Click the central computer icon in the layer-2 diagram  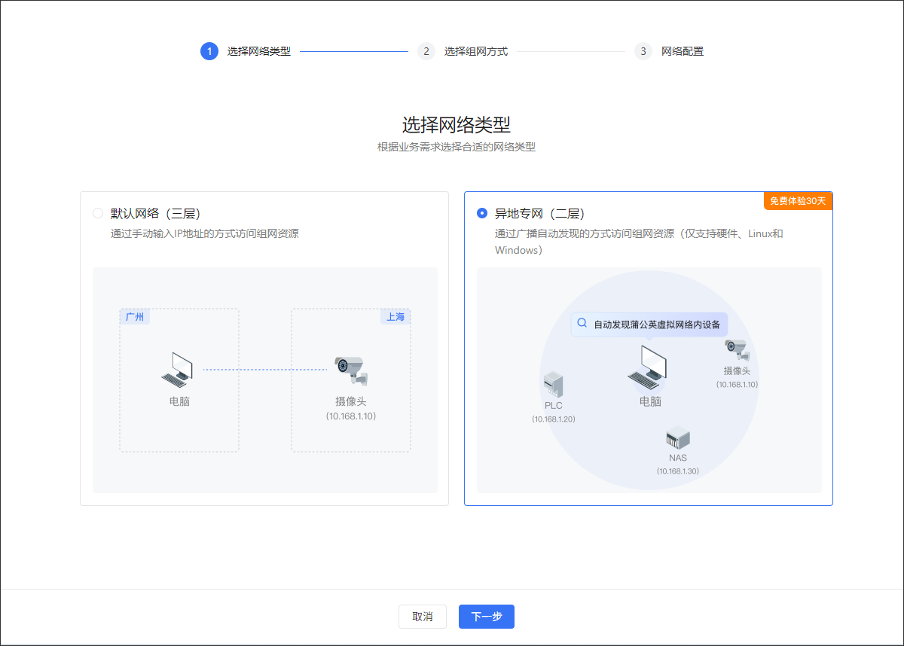pyautogui.click(x=649, y=367)
